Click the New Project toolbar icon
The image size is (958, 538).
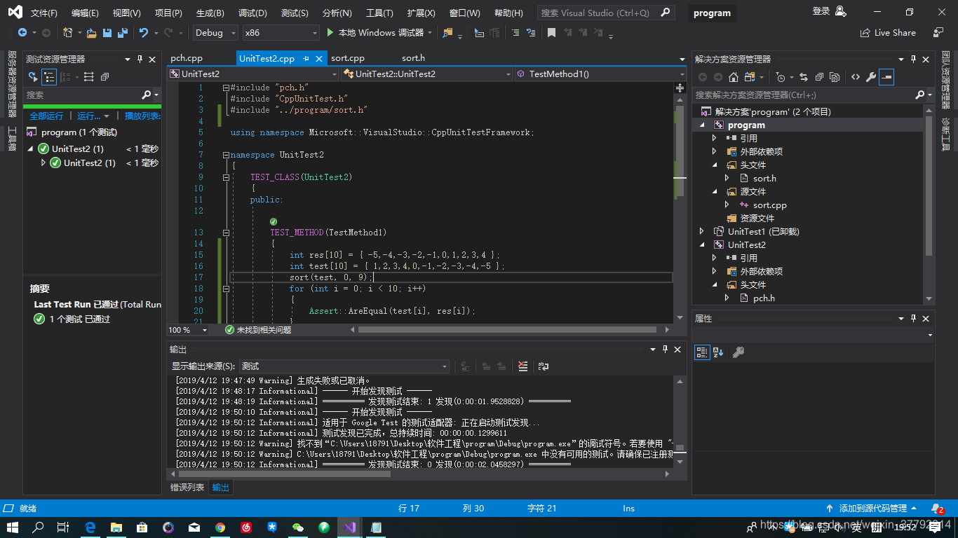point(68,33)
